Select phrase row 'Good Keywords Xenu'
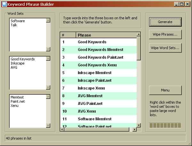 99,65
